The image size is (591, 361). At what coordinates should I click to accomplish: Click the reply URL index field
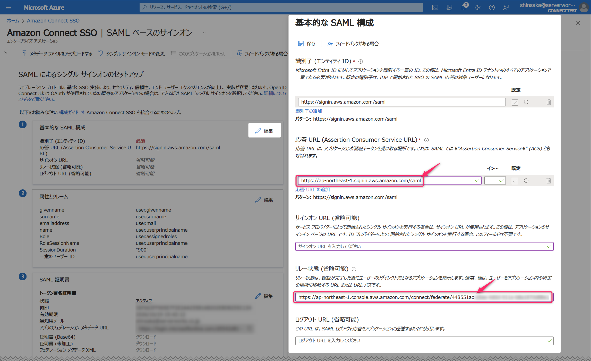pyautogui.click(x=495, y=181)
